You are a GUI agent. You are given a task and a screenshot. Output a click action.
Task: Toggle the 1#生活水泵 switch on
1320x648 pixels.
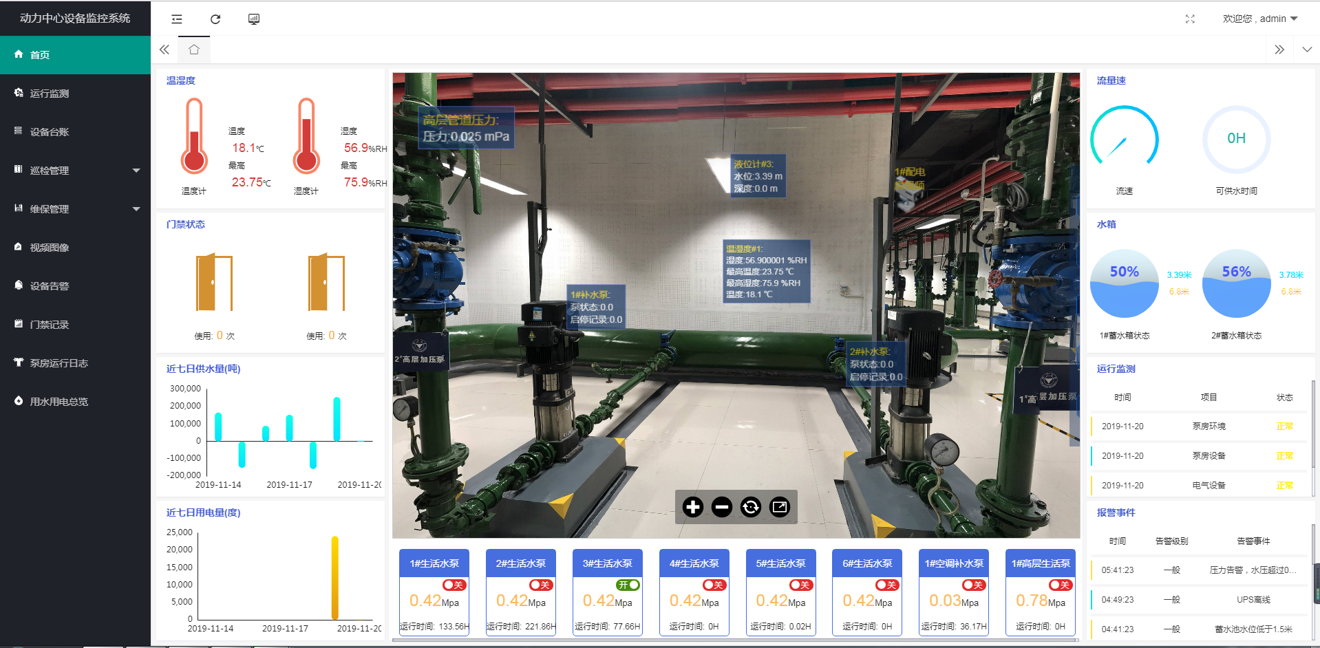pos(454,585)
